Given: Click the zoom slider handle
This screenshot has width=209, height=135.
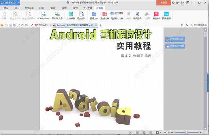Looking at the screenshot, I should pyautogui.click(x=186, y=132).
